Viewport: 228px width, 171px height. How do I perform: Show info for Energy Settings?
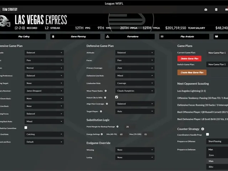(102, 134)
